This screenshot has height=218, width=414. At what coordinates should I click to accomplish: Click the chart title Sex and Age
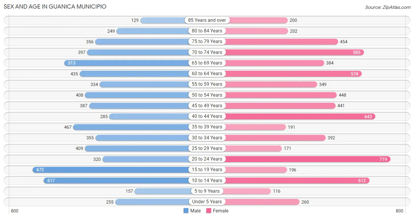pos(55,6)
